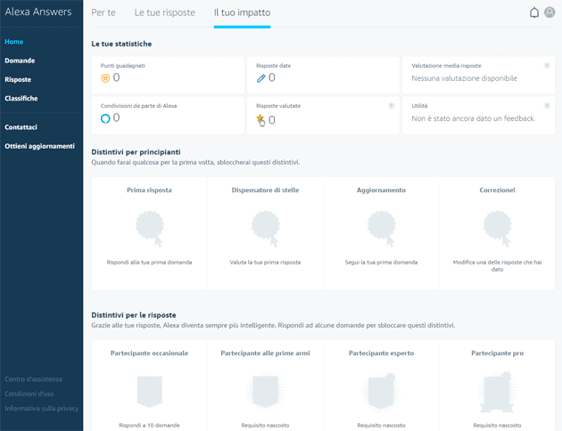
Task: Click the Prima risposta badge icon
Action: (x=149, y=227)
